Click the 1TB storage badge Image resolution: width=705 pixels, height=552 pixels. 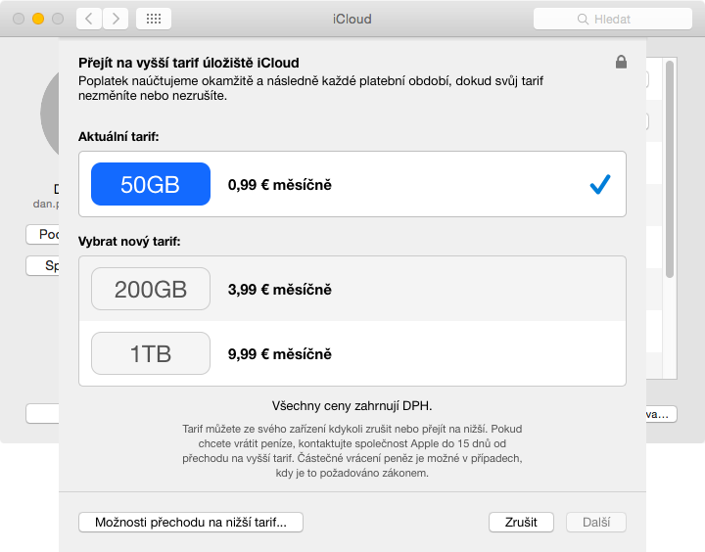[150, 353]
